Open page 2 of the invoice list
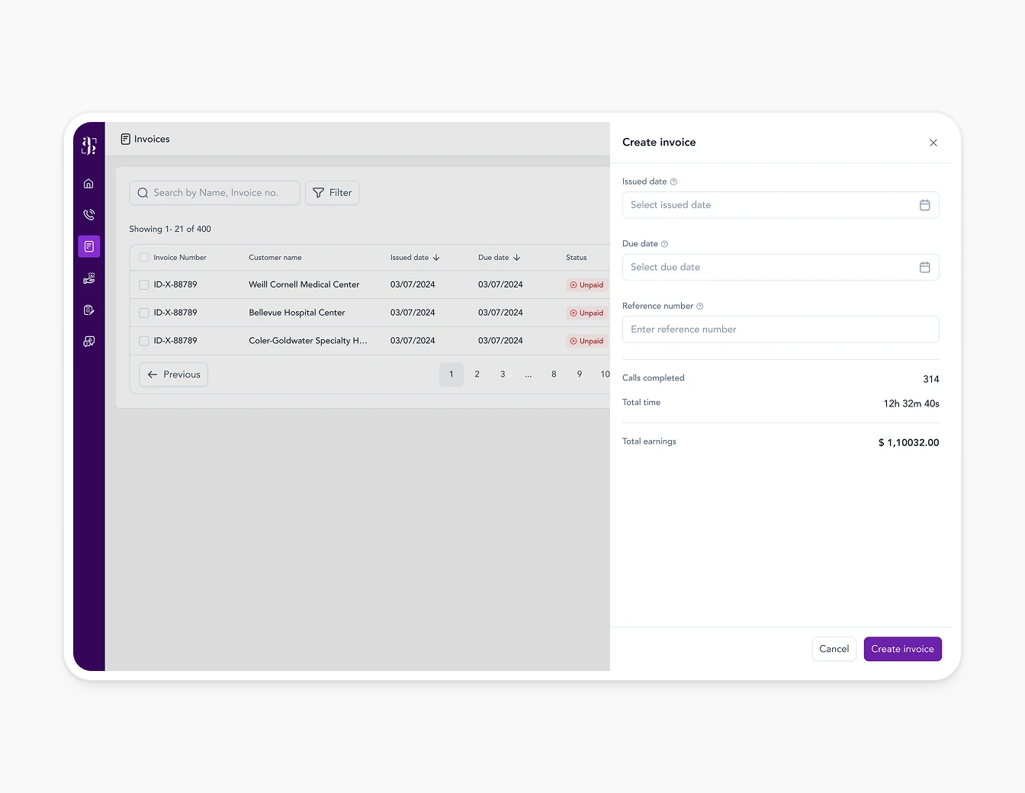Screen dimensions: 1025x793 [477, 374]
